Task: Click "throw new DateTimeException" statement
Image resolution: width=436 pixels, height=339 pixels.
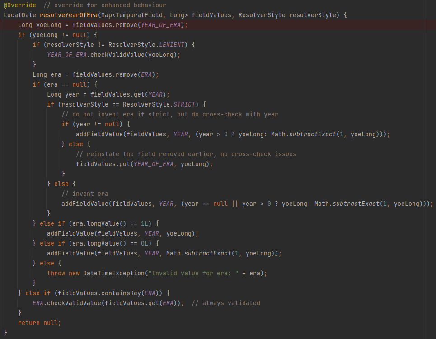Action: coord(157,274)
